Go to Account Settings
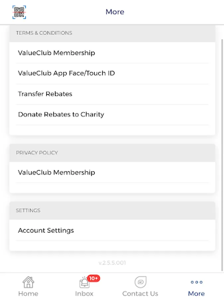The image size is (224, 299). click(46, 231)
